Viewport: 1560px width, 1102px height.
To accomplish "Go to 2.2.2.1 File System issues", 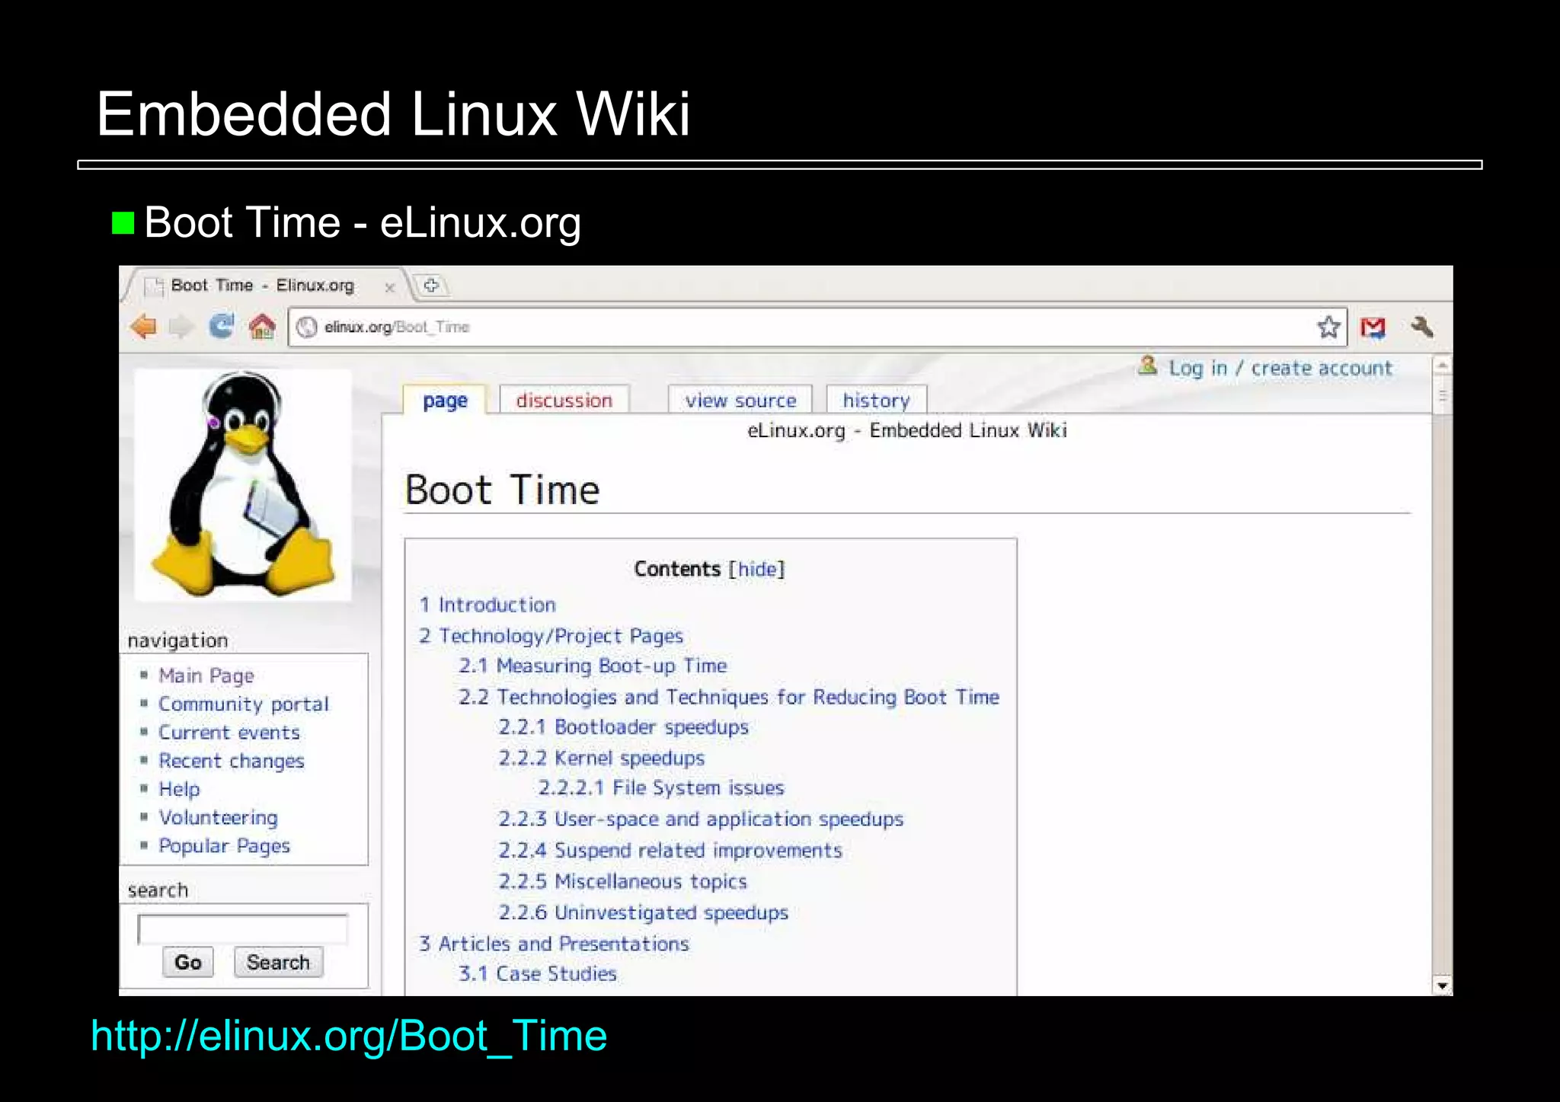I will 661,788.
